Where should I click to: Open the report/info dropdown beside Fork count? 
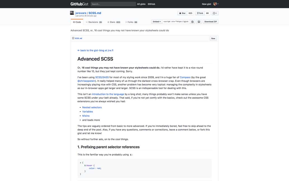pyautogui.click(x=215, y=13)
